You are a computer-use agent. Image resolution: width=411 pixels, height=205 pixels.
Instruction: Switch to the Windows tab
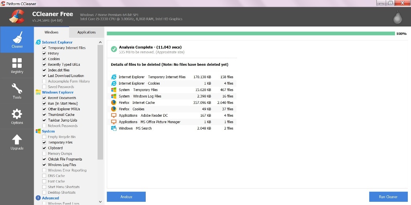(51, 32)
